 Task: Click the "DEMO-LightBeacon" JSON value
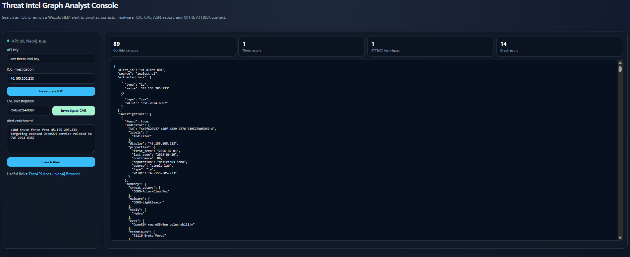pos(148,202)
